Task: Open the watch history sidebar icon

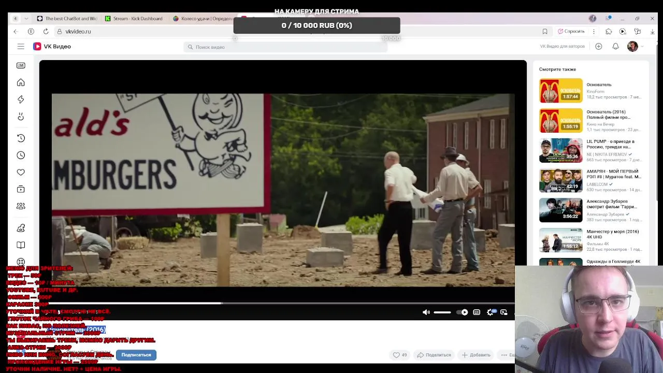Action: (21, 138)
